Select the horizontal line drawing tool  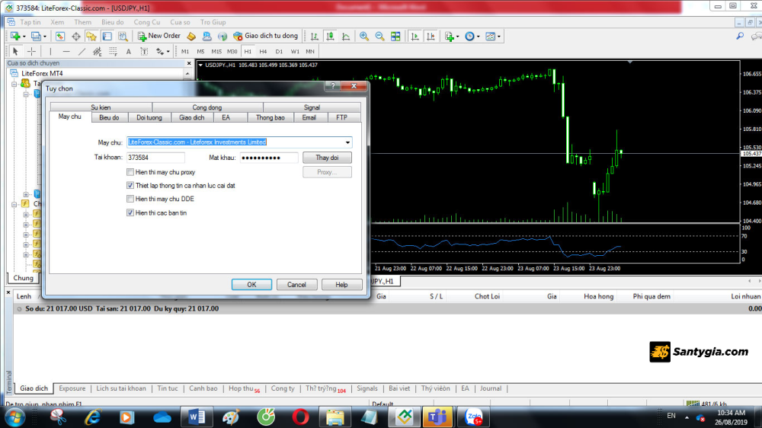tap(66, 51)
